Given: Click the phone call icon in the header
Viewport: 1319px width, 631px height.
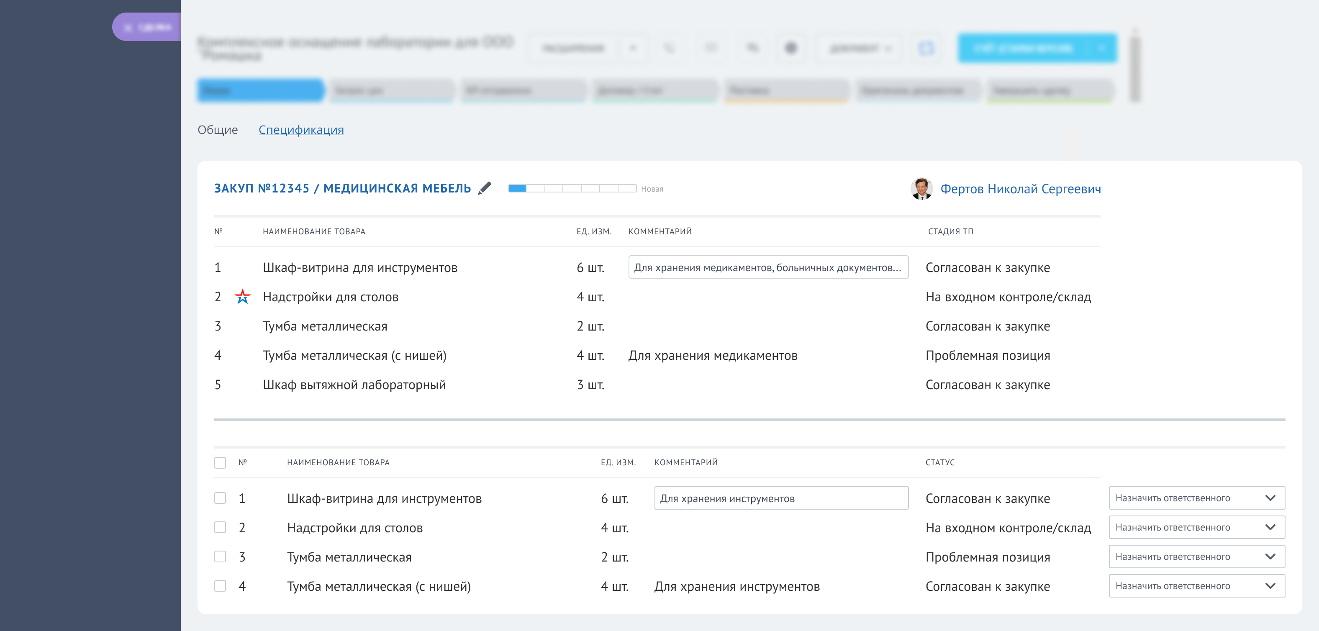Looking at the screenshot, I should (669, 48).
